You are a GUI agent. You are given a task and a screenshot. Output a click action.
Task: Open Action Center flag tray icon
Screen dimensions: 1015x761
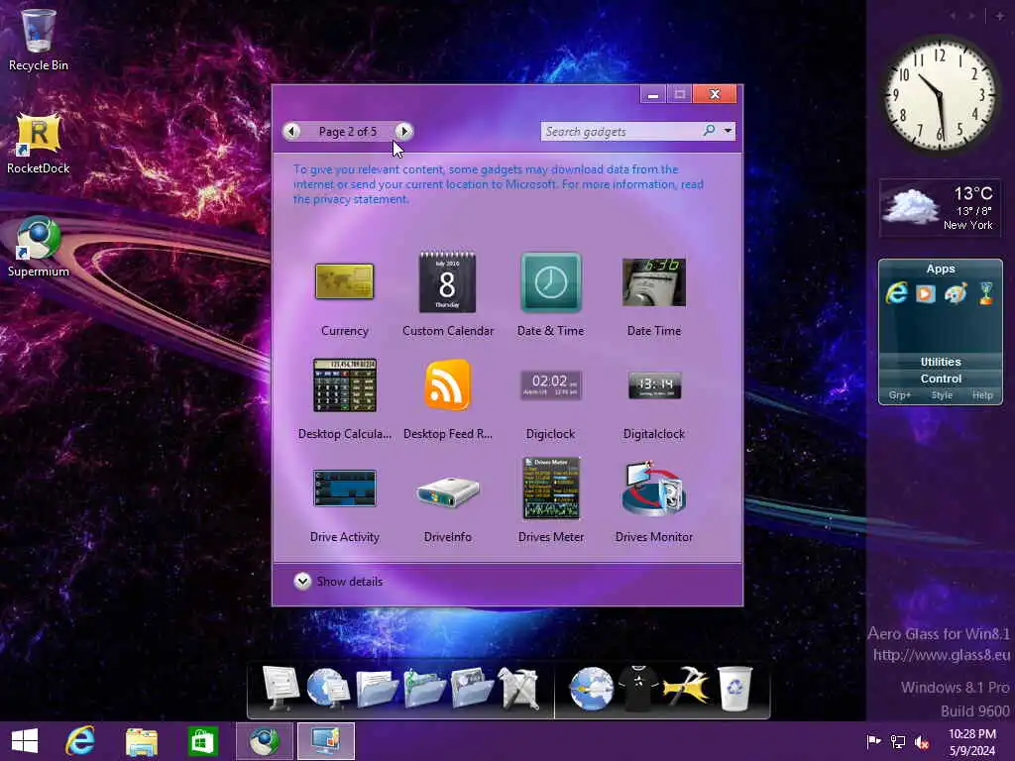[873, 741]
